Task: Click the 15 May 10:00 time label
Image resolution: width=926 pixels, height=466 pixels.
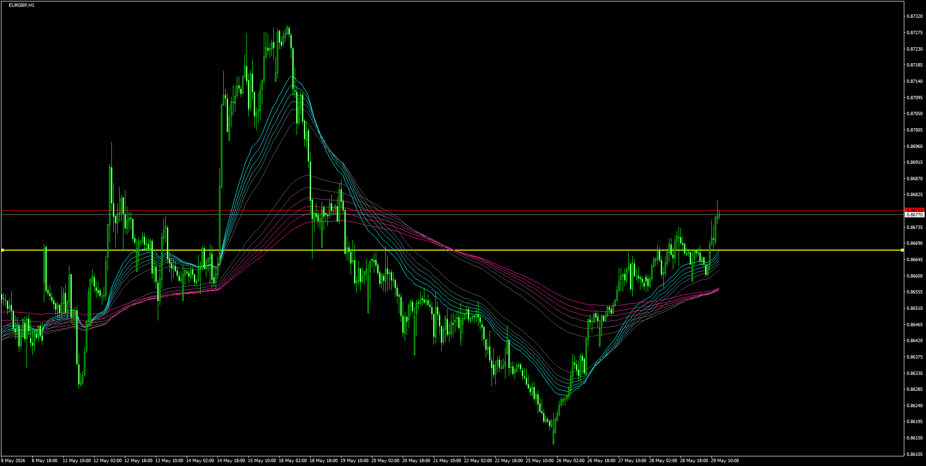Action: pyautogui.click(x=262, y=461)
